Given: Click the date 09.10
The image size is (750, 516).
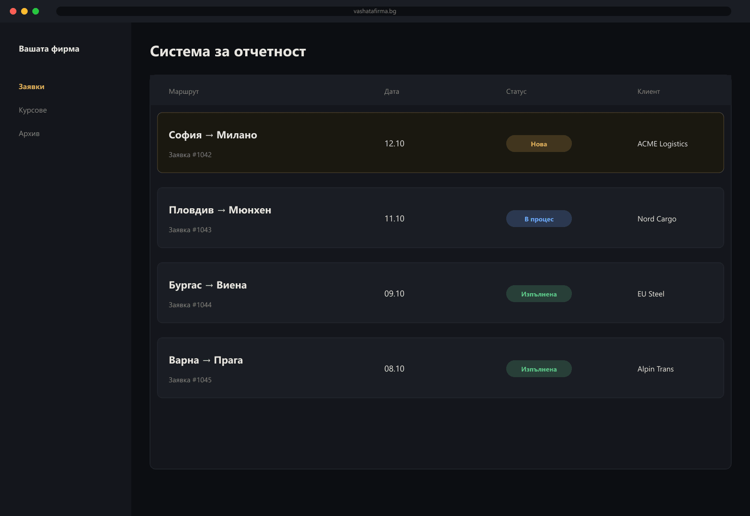Looking at the screenshot, I should point(394,294).
